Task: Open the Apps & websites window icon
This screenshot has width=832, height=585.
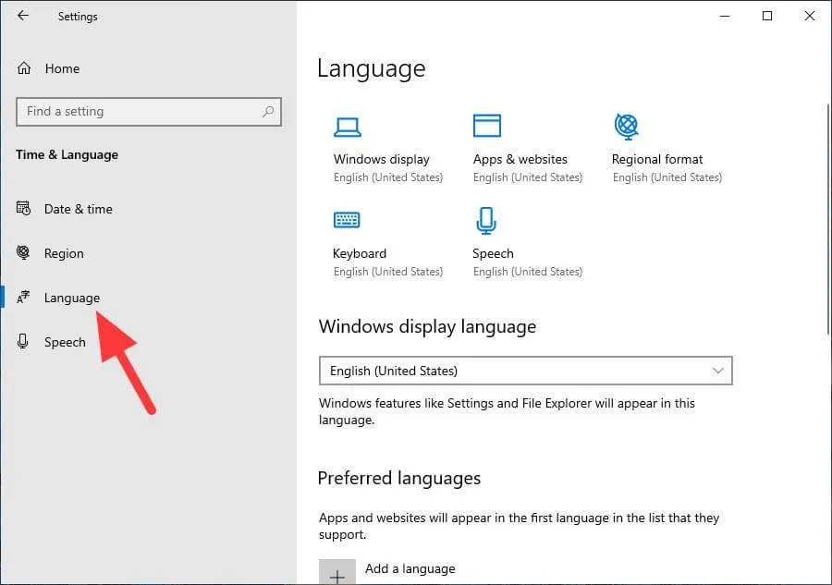Action: click(486, 126)
